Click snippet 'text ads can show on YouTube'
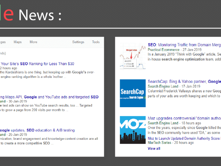The image size is (221, 166). coord(46,108)
